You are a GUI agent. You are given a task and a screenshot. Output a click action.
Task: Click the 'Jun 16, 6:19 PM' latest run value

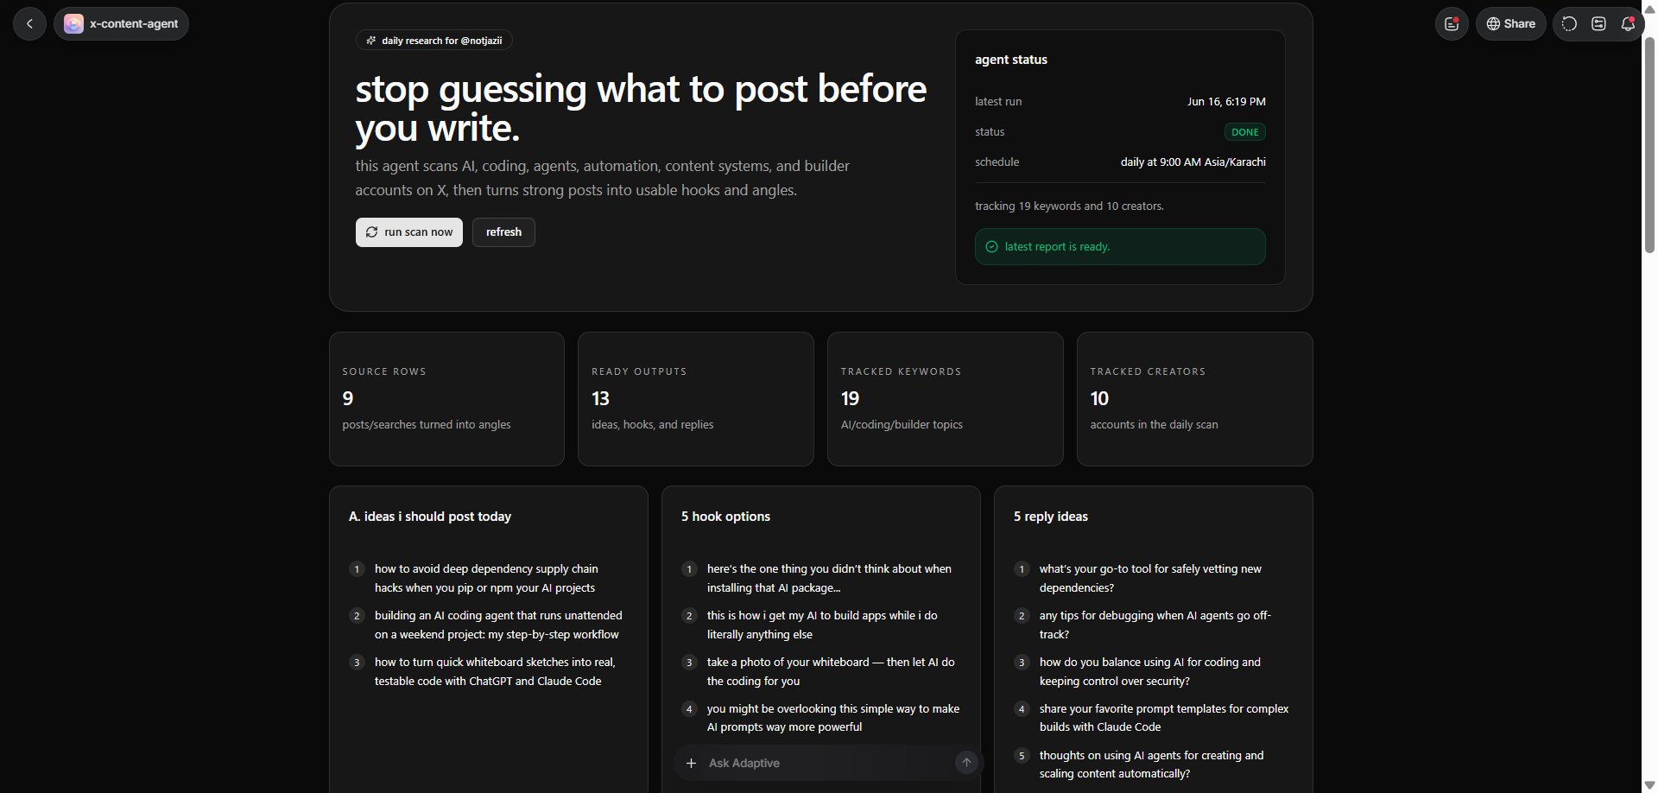[x=1226, y=102]
